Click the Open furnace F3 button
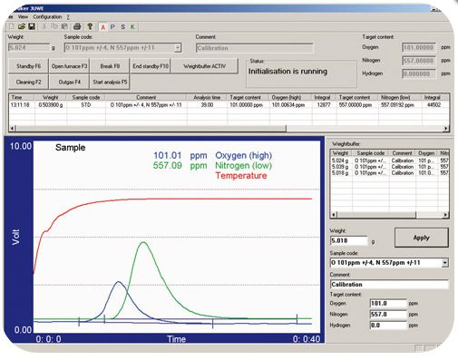 point(69,66)
